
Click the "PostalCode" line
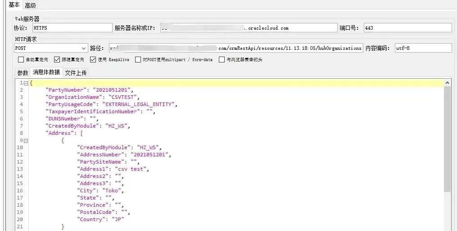click(104, 212)
